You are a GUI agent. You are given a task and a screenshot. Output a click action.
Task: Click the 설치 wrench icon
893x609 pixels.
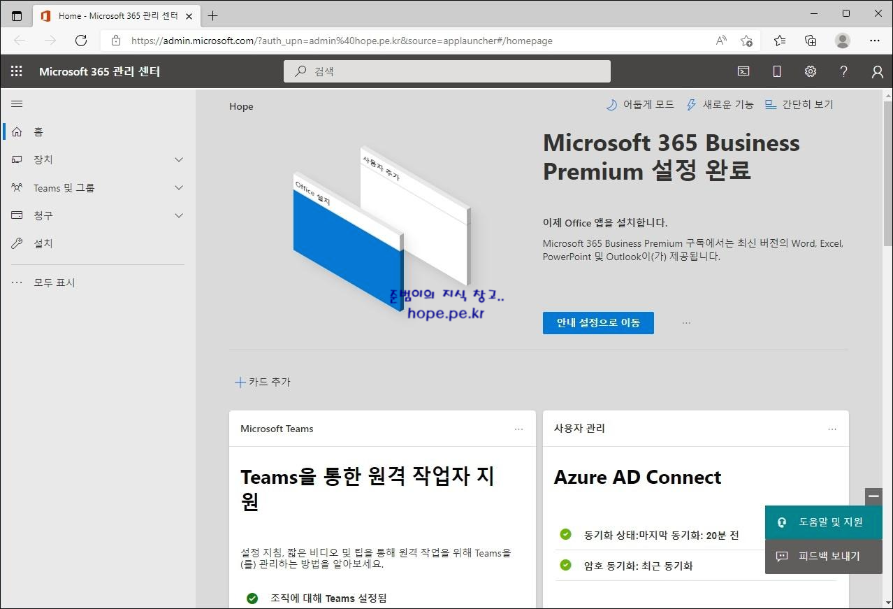[17, 243]
